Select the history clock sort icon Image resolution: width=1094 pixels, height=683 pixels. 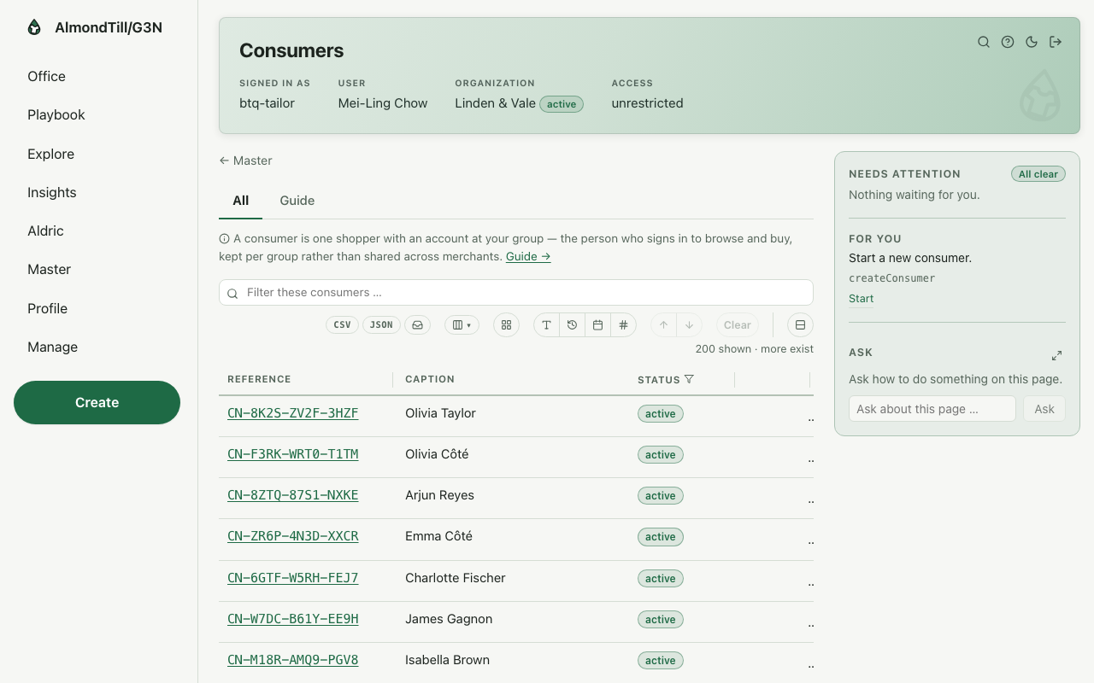(573, 325)
